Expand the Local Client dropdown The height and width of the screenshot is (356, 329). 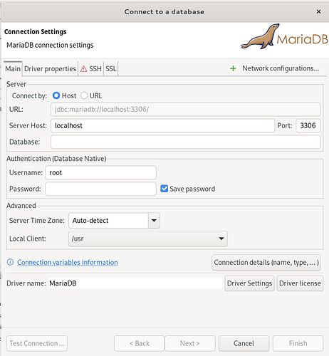[x=148, y=239]
